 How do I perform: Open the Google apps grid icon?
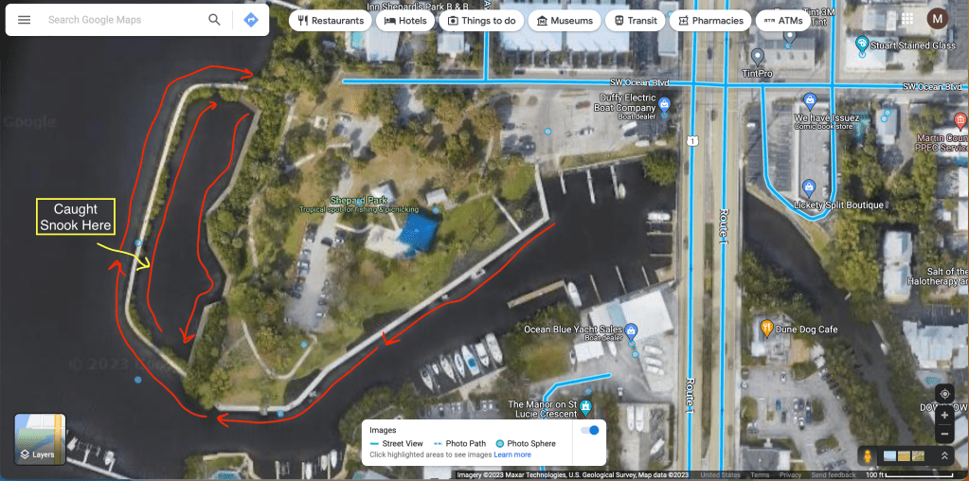click(x=907, y=19)
